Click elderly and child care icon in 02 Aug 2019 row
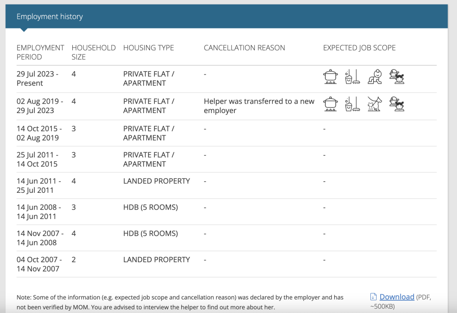457x313 pixels. point(397,104)
